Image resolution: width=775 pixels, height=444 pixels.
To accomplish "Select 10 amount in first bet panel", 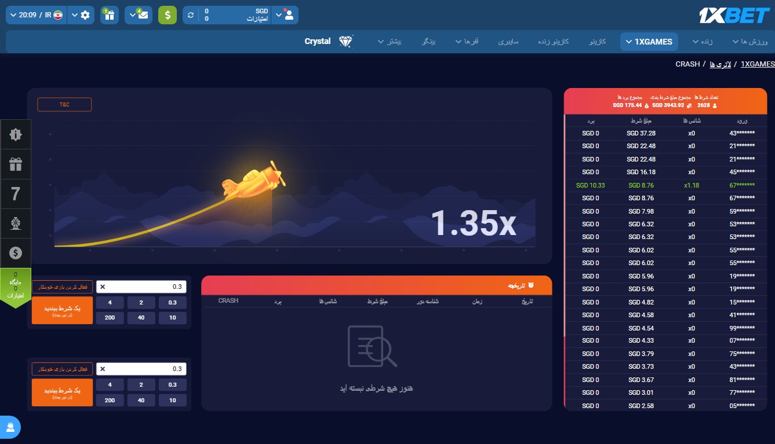I will [x=173, y=318].
